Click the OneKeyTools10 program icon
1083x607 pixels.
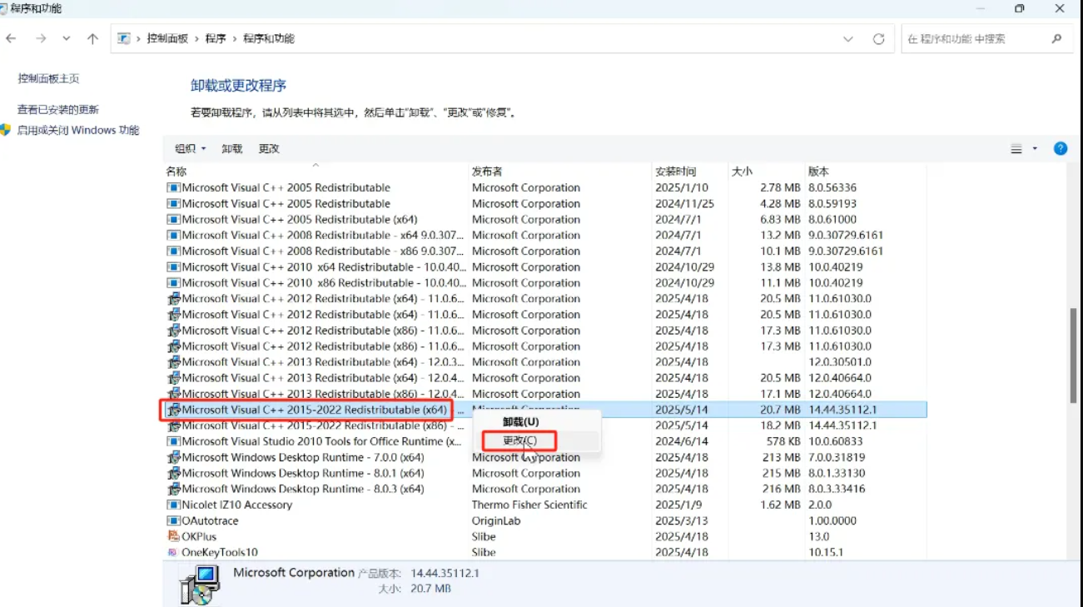(173, 552)
